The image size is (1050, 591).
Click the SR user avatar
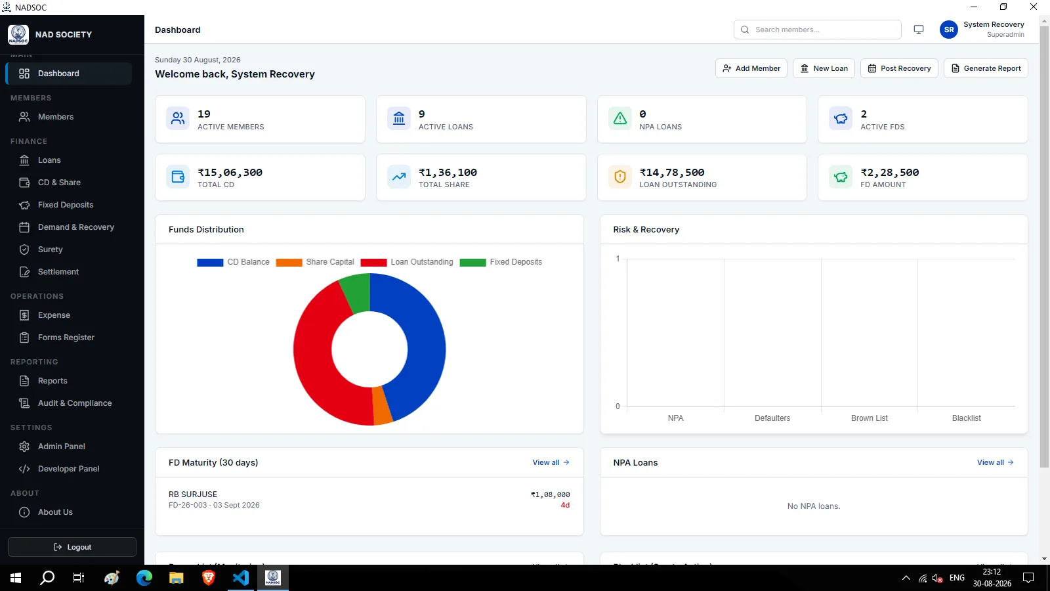coord(949,30)
